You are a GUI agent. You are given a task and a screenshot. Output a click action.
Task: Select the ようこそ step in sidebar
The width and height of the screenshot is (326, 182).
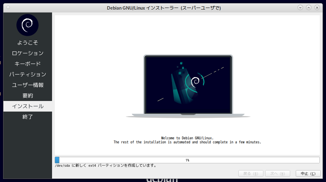[x=28, y=43]
